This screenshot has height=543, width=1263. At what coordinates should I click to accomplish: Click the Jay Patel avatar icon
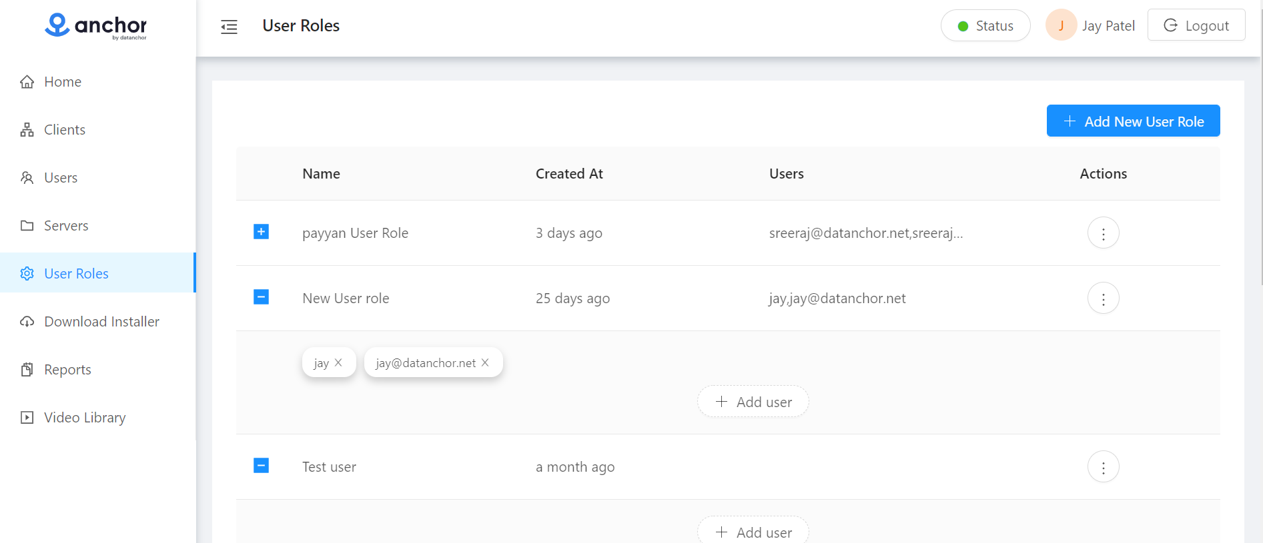(x=1061, y=25)
